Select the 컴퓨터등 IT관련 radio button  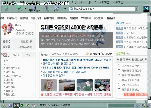click(119, 80)
